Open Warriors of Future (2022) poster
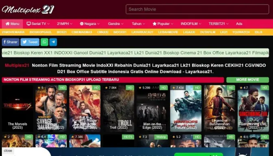The height and width of the screenshot is (156, 273). pos(186,108)
